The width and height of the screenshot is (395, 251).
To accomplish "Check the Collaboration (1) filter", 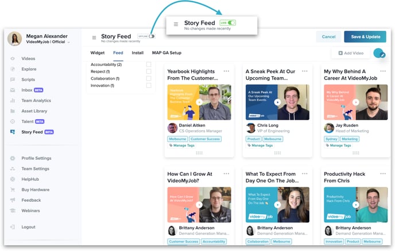I will click(x=149, y=79).
